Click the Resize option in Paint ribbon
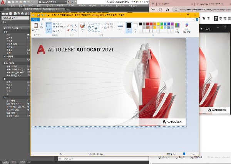Viewport: 231px width, 164px height. [58, 27]
